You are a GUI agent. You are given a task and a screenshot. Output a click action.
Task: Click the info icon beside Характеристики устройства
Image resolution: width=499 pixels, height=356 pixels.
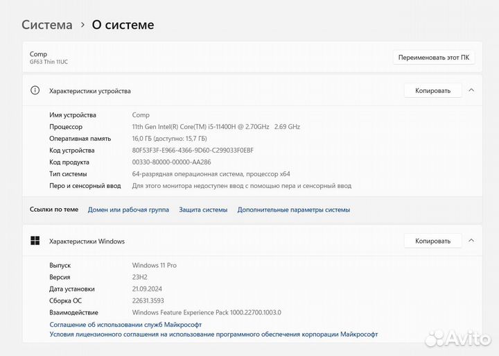click(35, 90)
